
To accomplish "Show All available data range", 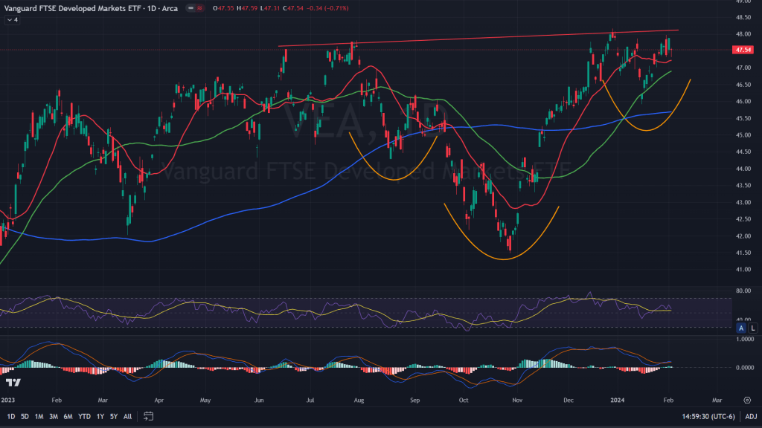I will (128, 416).
